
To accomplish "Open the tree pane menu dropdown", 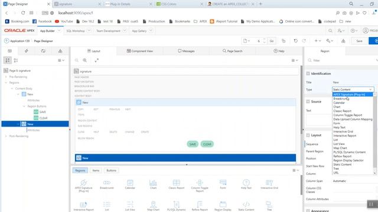I will [61, 60].
